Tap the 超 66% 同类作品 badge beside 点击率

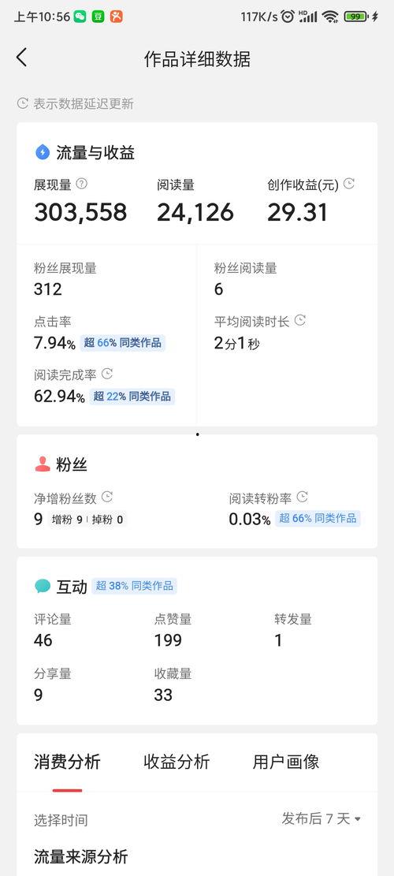pyautogui.click(x=123, y=342)
